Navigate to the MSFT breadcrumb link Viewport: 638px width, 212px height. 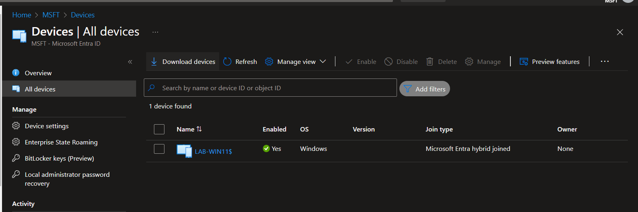pos(51,15)
